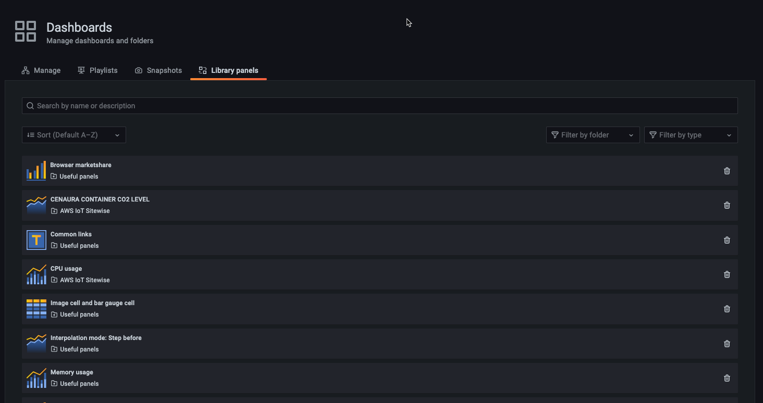Viewport: 763px width, 403px height.
Task: Open the Interpolation mode Step before panel
Action: 96,337
